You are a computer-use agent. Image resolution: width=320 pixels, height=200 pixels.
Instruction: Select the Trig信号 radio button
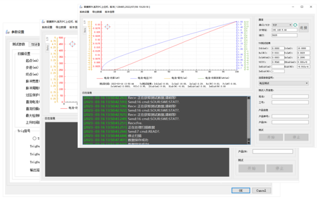[x=34, y=138]
